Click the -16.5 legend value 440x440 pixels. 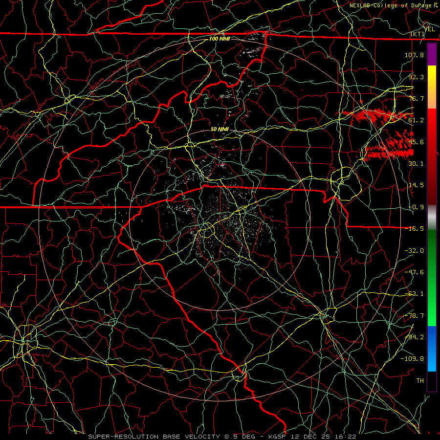pos(414,229)
